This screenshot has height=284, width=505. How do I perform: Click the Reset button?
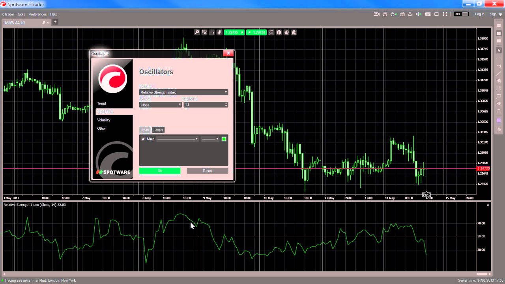click(208, 171)
